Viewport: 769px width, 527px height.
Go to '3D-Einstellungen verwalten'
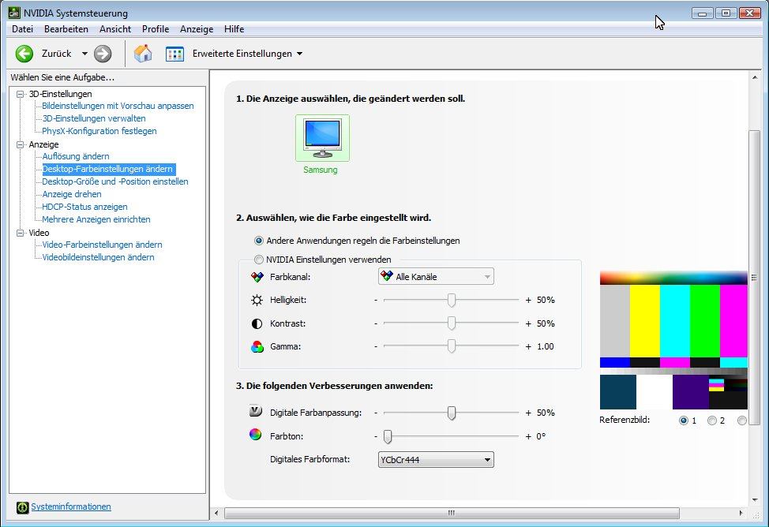(94, 118)
